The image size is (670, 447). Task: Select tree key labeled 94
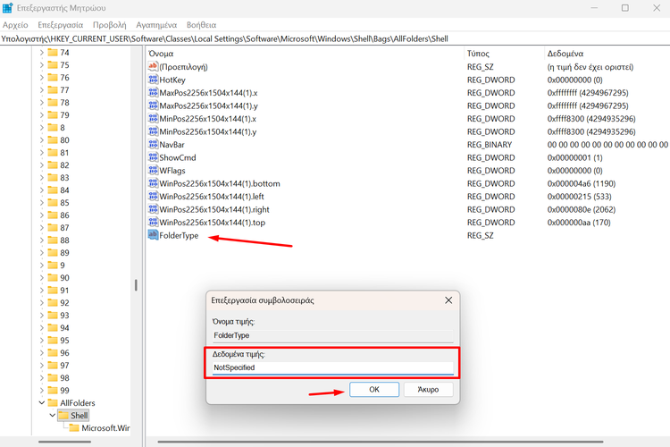pyautogui.click(x=64, y=328)
